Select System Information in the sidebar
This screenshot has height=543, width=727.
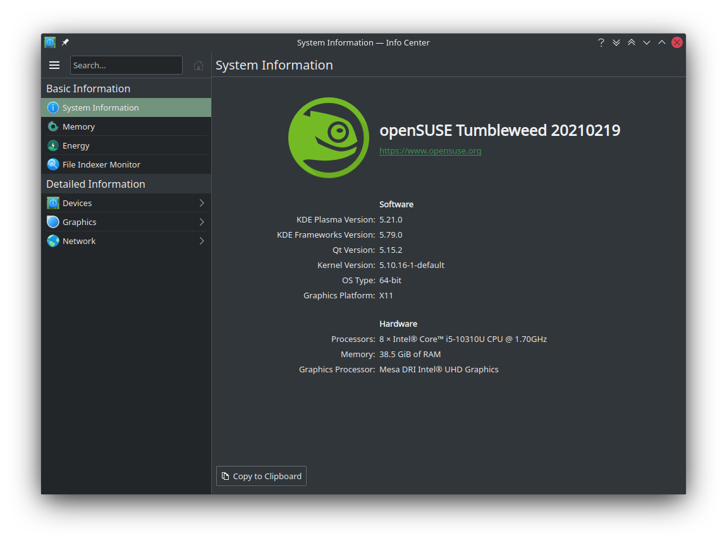(101, 107)
